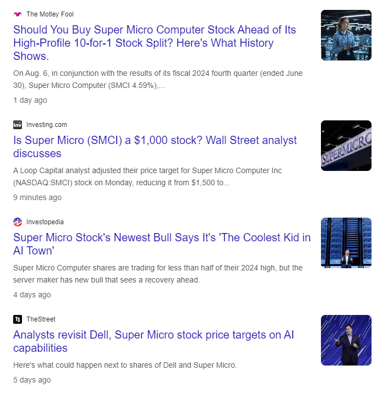Click The Motley Fool jester cap icon
This screenshot has height=393, width=388.
[18, 14]
